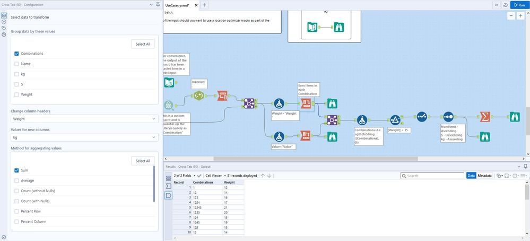530x241 pixels.
Task: Select the lower Cross Tab tool after Value formula
Action: pos(306,136)
